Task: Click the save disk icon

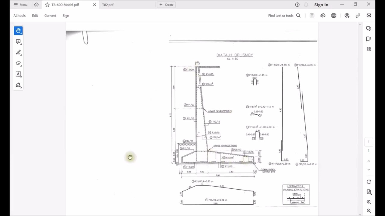Action: click(x=312, y=16)
